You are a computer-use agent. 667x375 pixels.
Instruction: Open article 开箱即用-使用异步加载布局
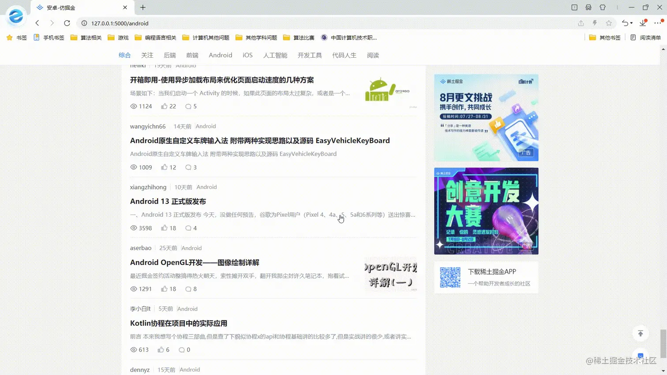tap(222, 80)
